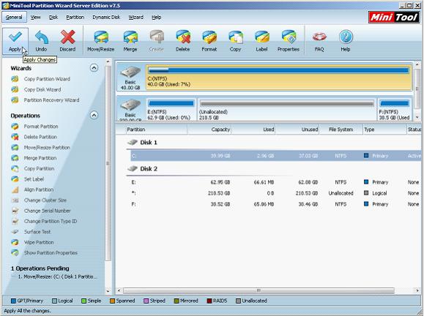Image resolution: width=424 pixels, height=316 pixels.
Task: Open the Properties toolbar tool
Action: point(289,41)
